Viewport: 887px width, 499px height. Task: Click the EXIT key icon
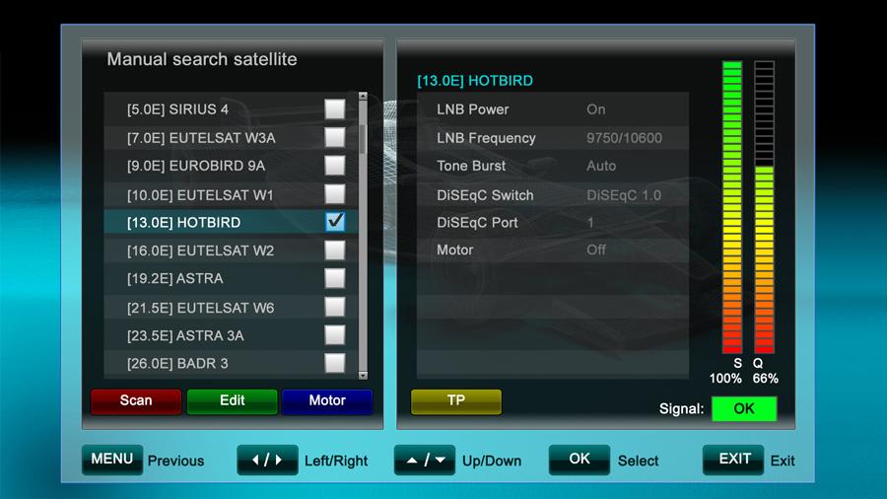[734, 460]
